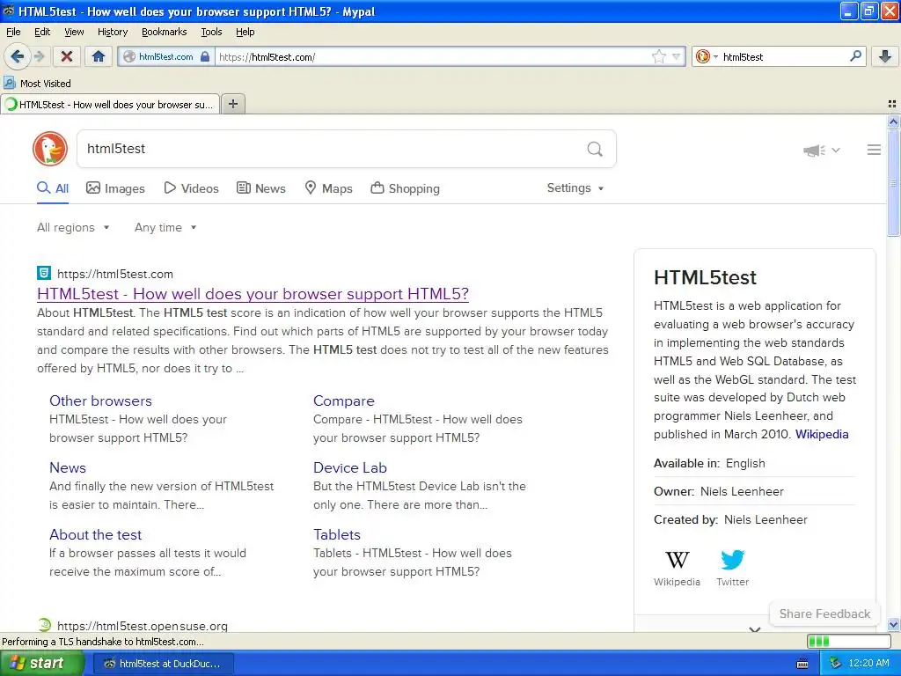The image size is (901, 676).
Task: Switch to Images results
Action: 115,188
